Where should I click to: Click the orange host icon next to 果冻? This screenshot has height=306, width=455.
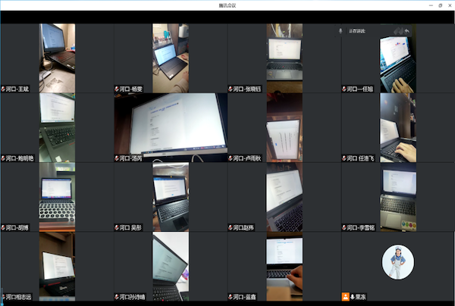click(x=345, y=297)
